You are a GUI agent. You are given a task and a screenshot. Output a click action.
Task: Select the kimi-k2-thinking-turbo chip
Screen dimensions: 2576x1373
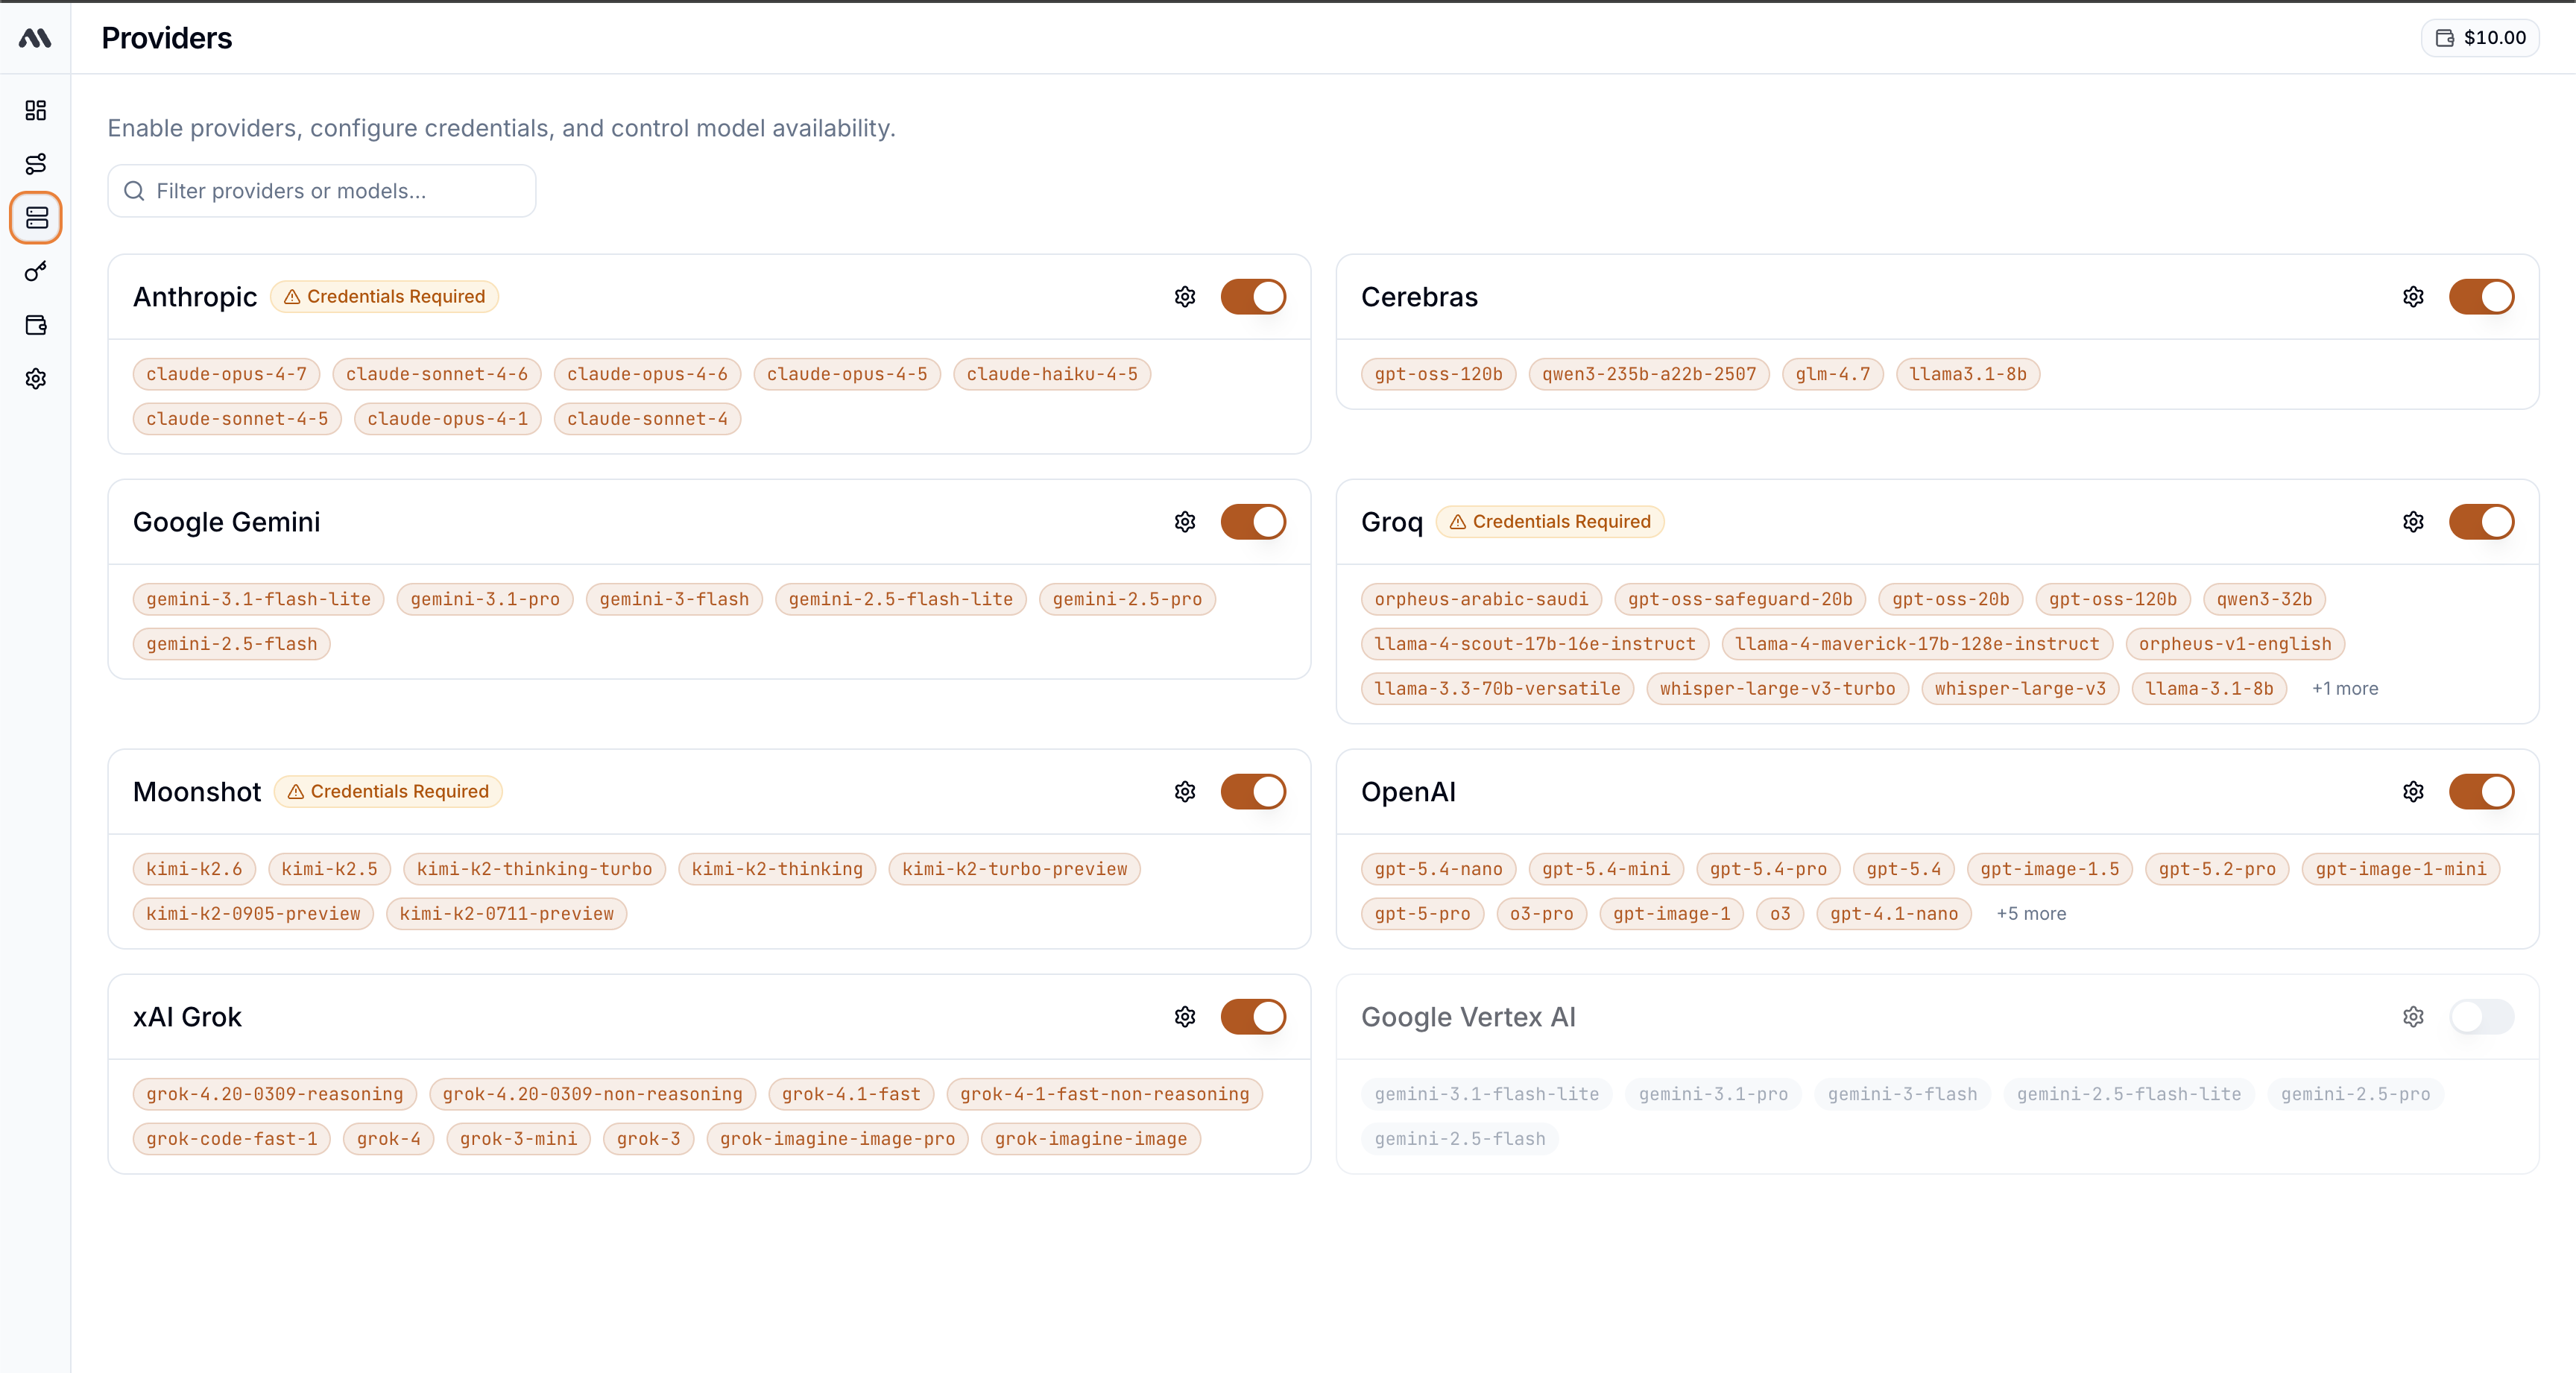tap(535, 869)
